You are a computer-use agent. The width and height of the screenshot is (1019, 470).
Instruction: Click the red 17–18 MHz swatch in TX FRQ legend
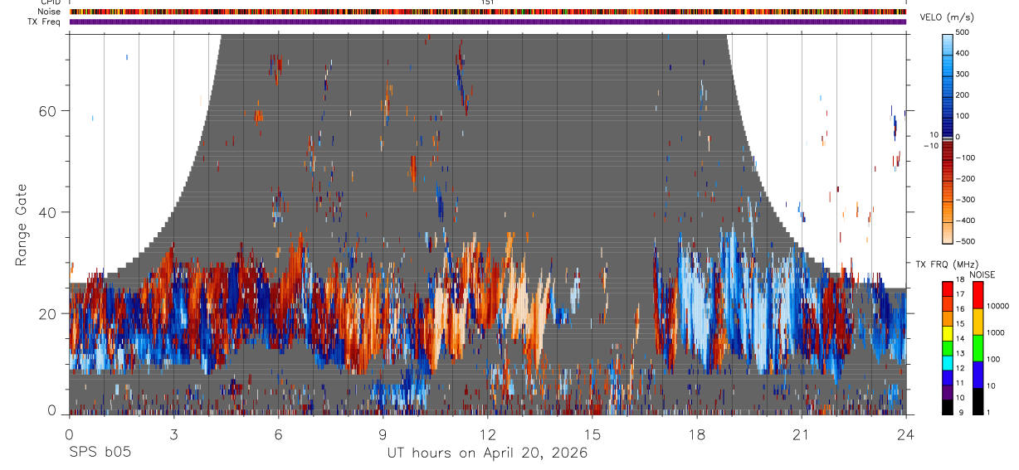pos(947,288)
